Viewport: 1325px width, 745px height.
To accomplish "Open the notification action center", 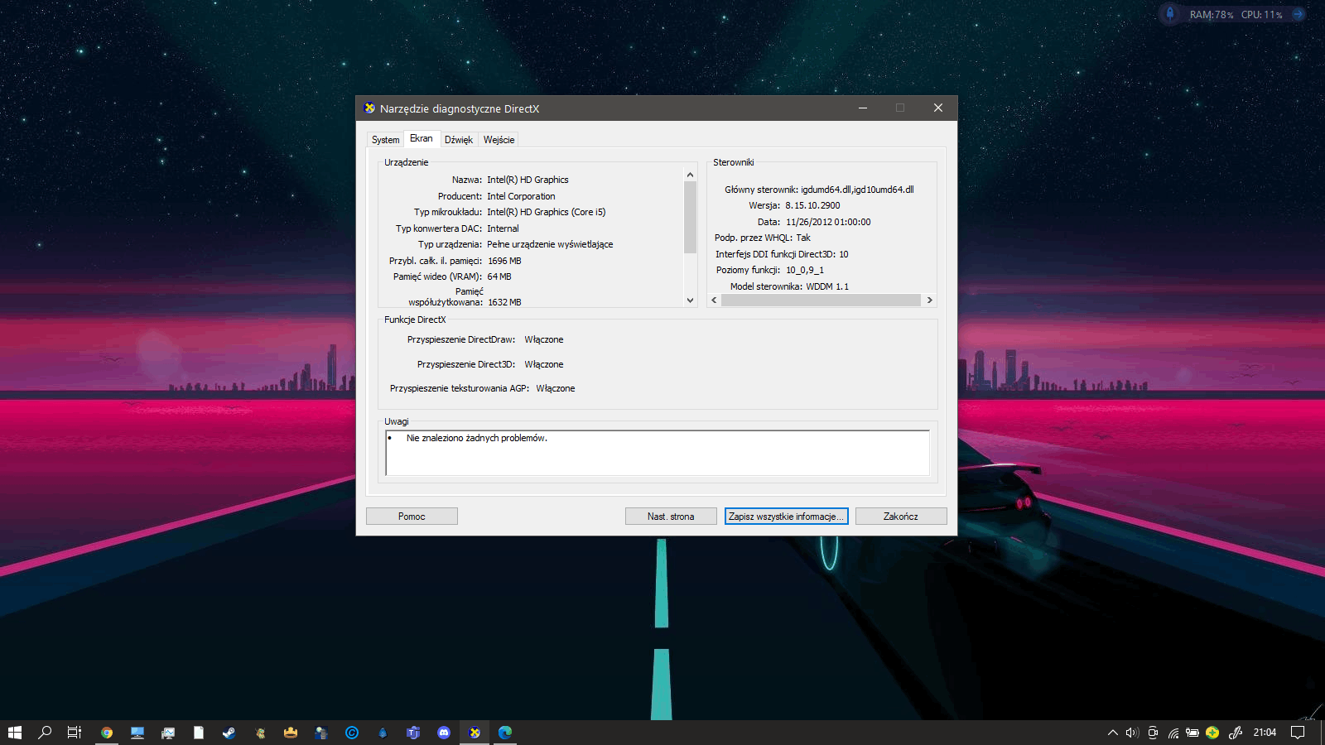I will pos(1298,733).
